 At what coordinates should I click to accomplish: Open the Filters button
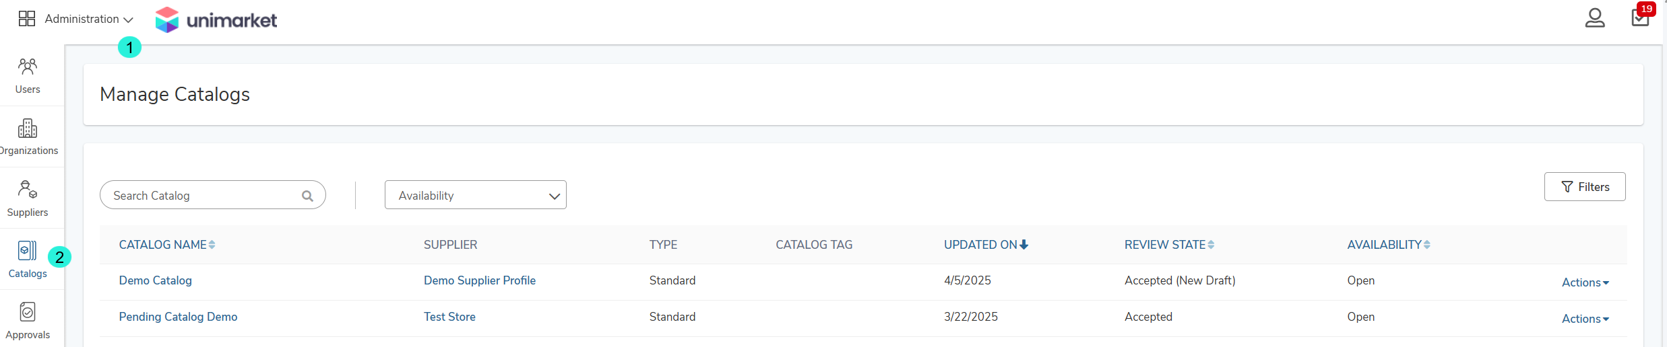click(1585, 187)
